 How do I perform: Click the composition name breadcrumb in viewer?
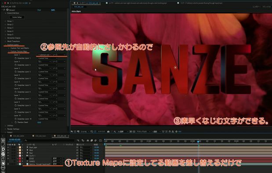pos(79,7)
